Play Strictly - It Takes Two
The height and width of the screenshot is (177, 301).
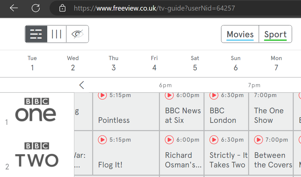214,140
